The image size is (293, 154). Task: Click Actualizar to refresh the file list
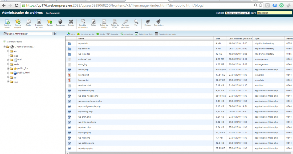click(127, 34)
